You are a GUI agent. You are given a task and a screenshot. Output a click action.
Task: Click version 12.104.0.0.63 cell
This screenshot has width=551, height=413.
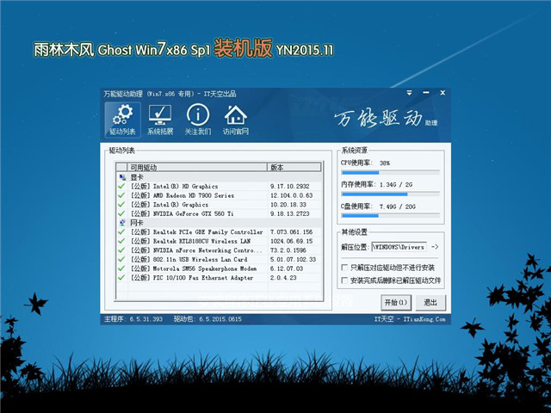tap(291, 195)
